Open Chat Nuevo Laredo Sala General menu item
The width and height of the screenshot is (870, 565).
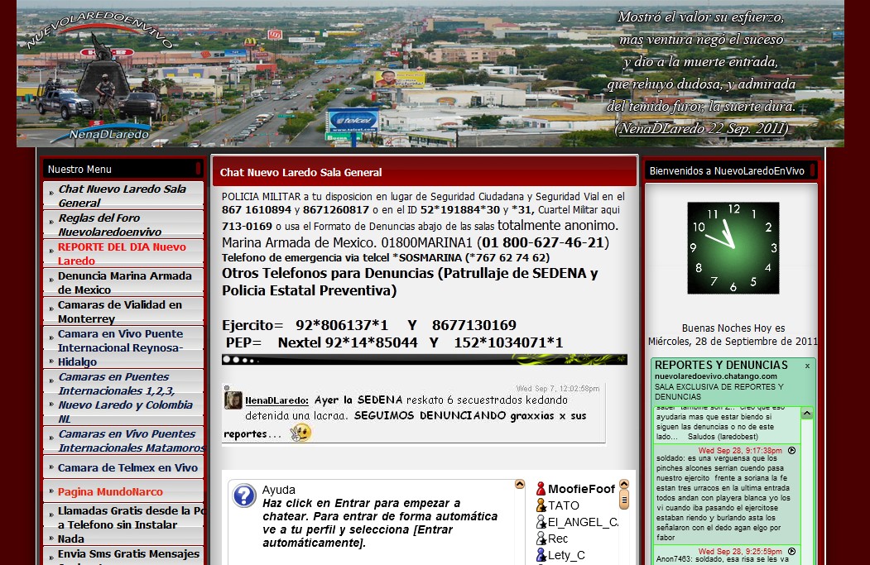pos(122,195)
